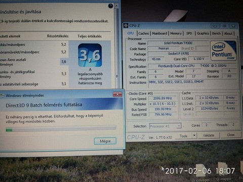The image size is (243, 182).
Task: Click the 5,3 game graphics subscore
Action: coord(64,74)
